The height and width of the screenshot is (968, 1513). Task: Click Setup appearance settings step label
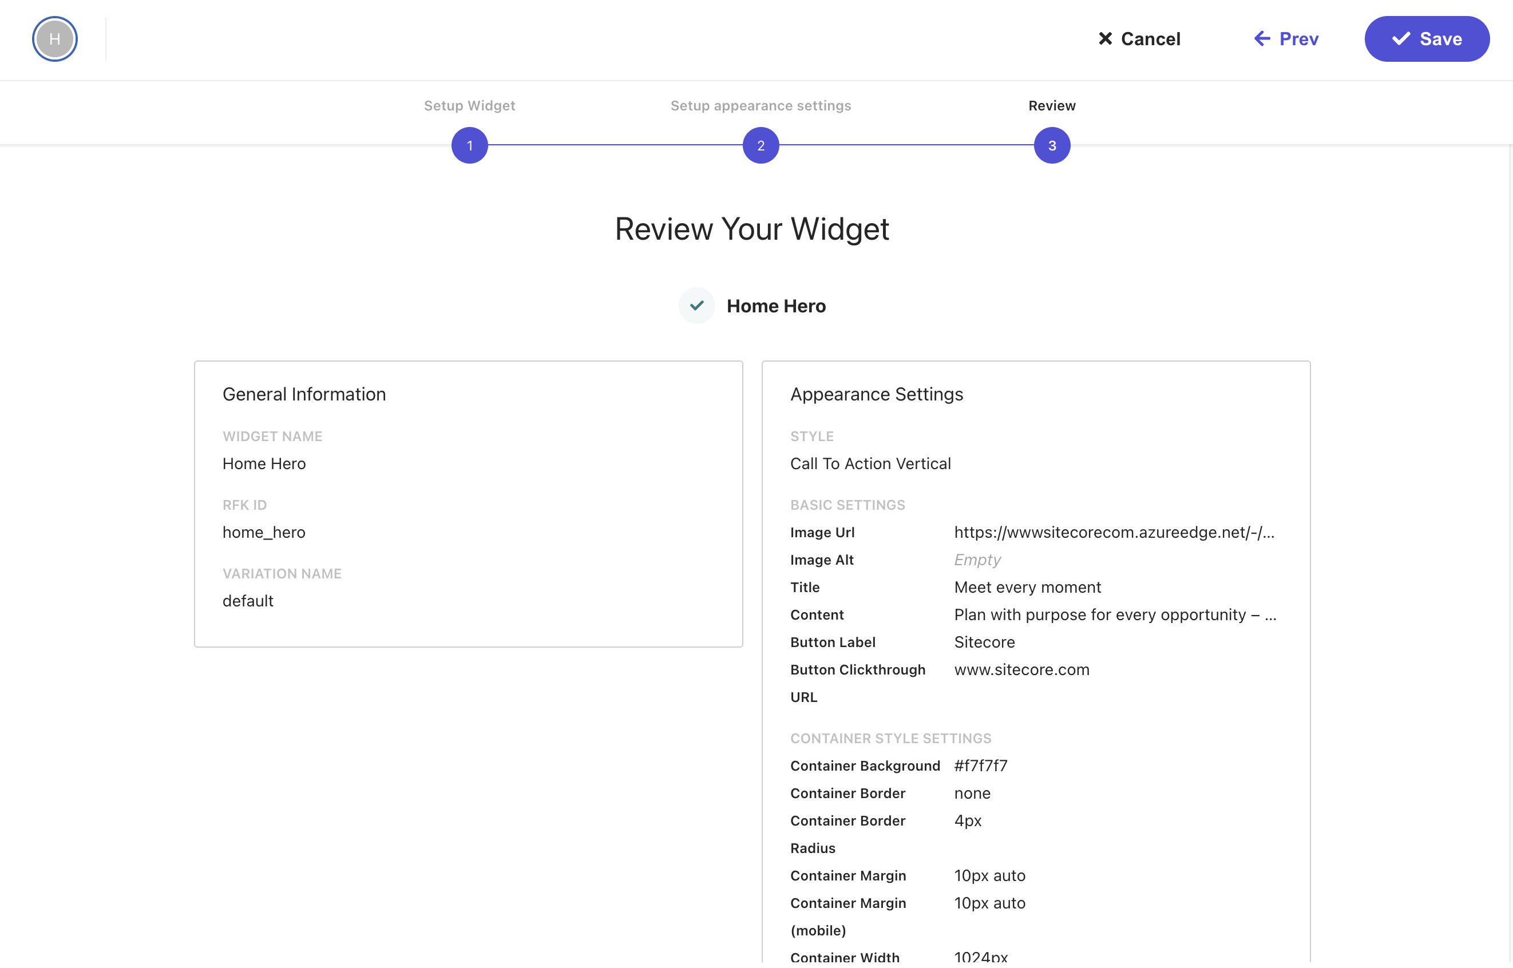pyautogui.click(x=761, y=106)
